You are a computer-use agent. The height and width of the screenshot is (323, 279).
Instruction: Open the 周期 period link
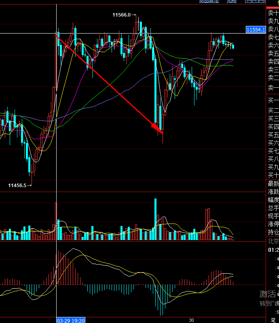(x=231, y=1)
